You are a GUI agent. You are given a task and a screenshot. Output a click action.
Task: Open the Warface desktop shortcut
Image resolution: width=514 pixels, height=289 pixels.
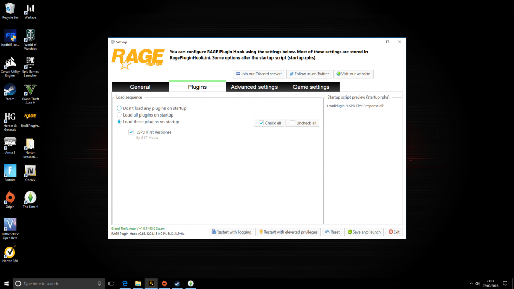click(x=30, y=11)
